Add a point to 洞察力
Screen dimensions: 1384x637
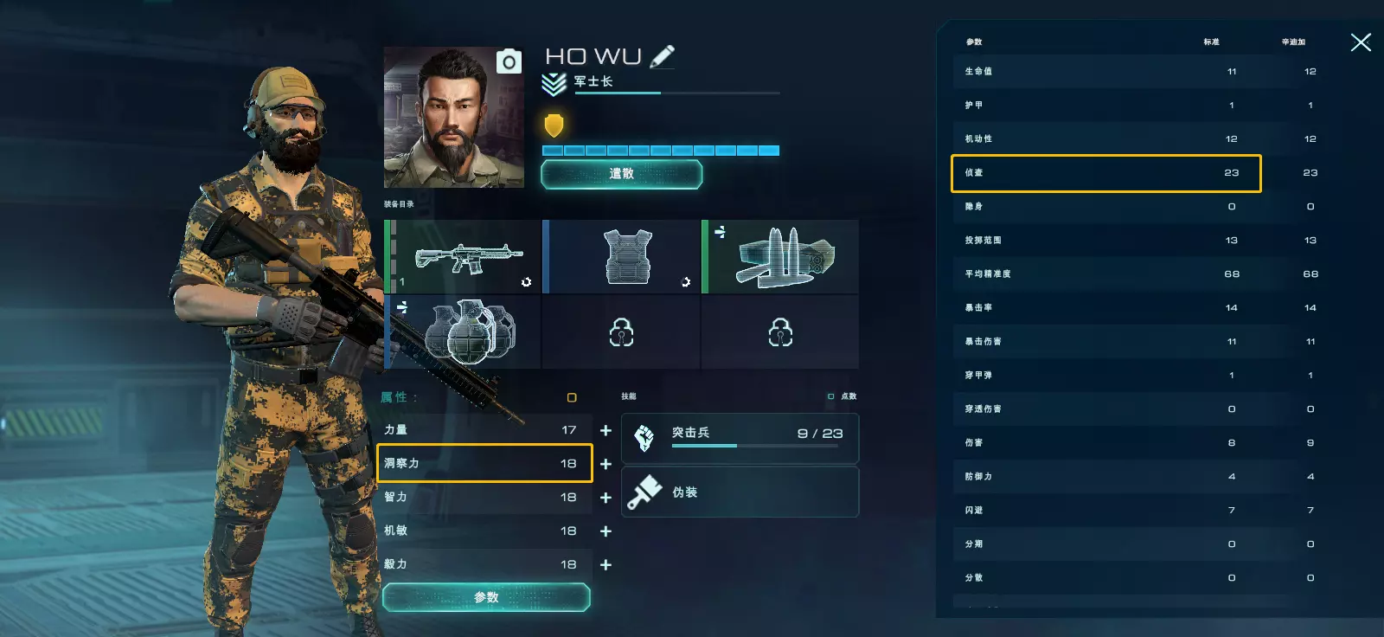pyautogui.click(x=605, y=464)
